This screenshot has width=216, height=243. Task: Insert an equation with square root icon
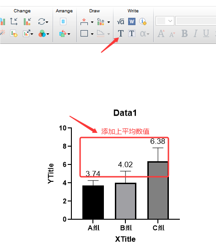[121, 21]
